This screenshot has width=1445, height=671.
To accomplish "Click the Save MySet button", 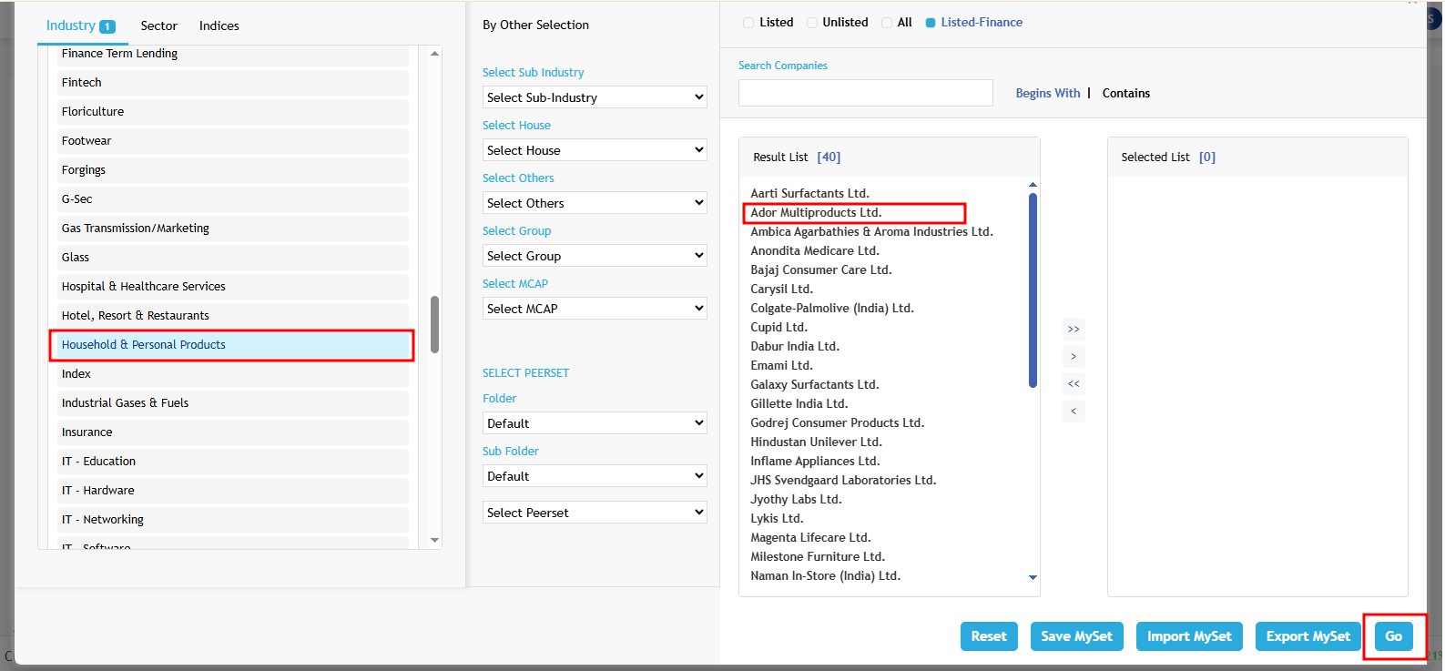I will (1076, 636).
